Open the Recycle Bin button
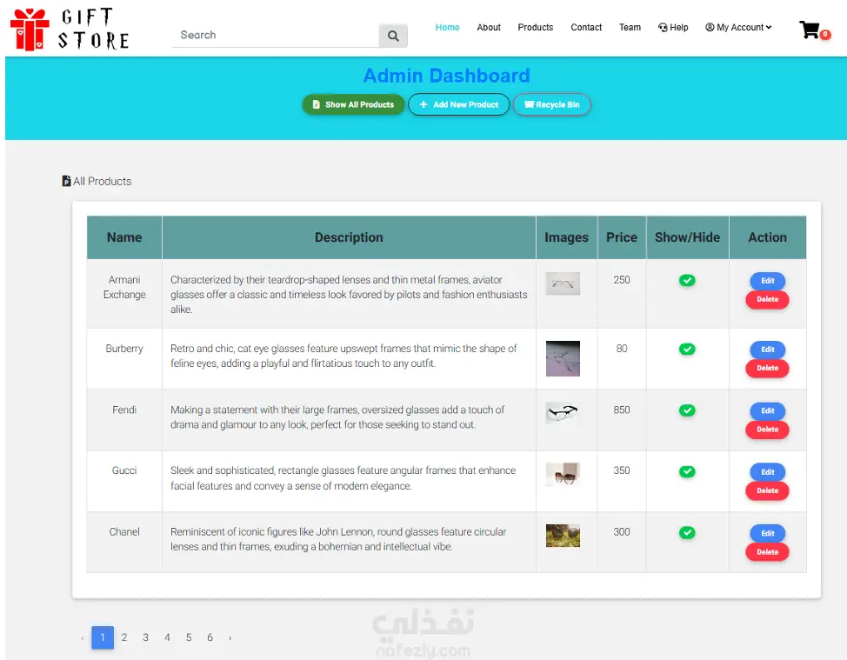Viewport: 847px width, 660px height. coord(551,104)
